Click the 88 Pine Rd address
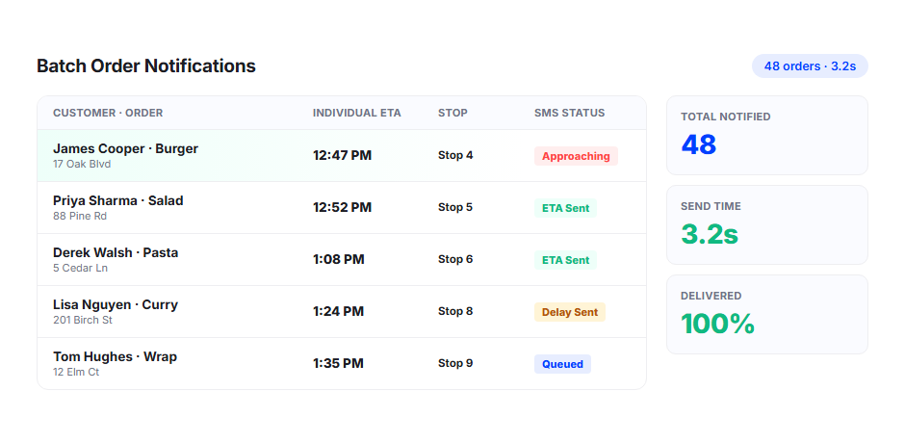This screenshot has height=443, width=905. 80,216
